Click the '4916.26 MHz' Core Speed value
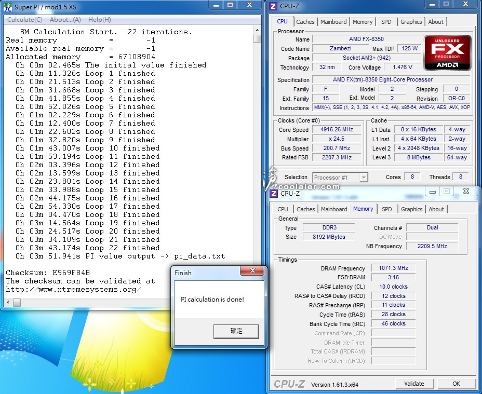This screenshot has height=394, width=482. (x=337, y=129)
